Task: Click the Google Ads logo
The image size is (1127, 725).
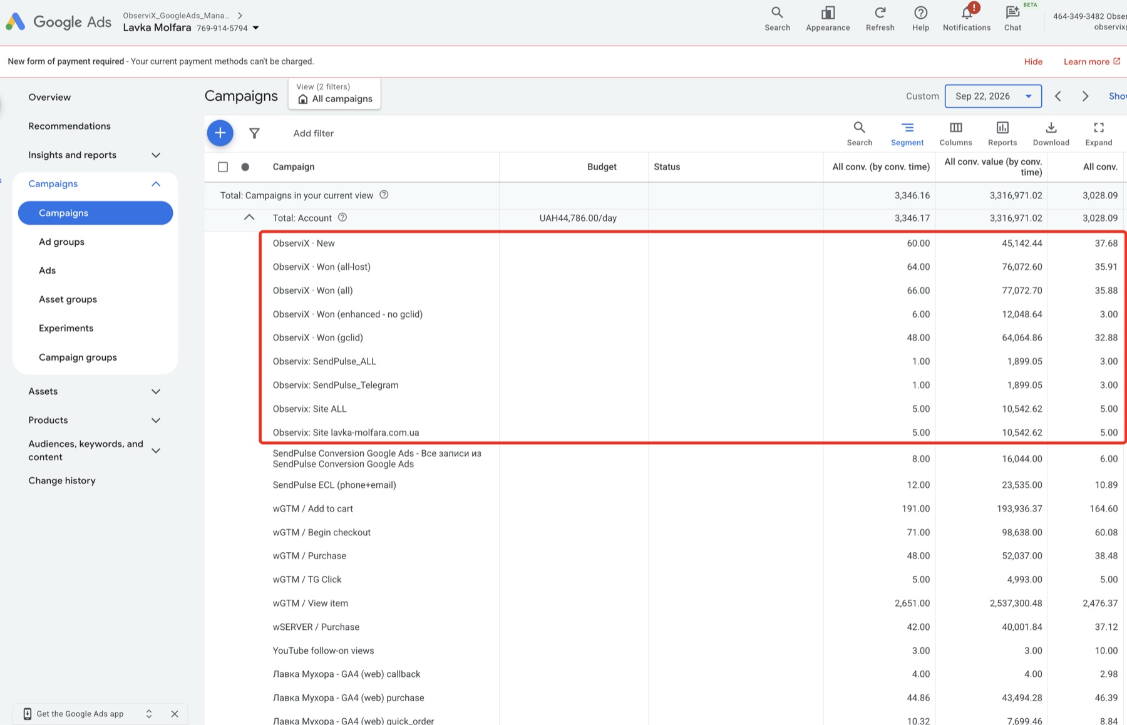Action: tap(58, 22)
